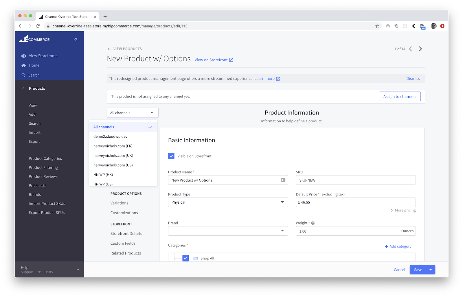463x297 pixels.
Task: Click the icon inside Product Name field
Action: (x=283, y=180)
